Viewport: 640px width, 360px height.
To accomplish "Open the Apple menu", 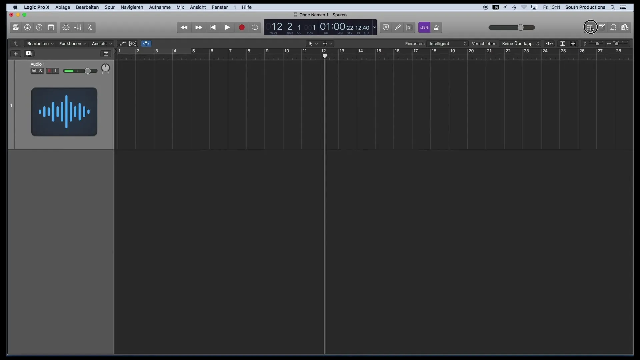I will coord(15,7).
